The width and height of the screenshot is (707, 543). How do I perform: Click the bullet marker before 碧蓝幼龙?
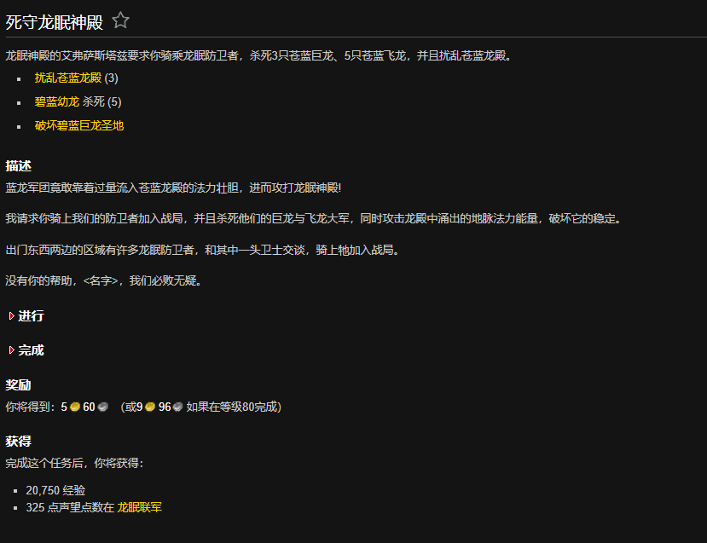pos(17,101)
